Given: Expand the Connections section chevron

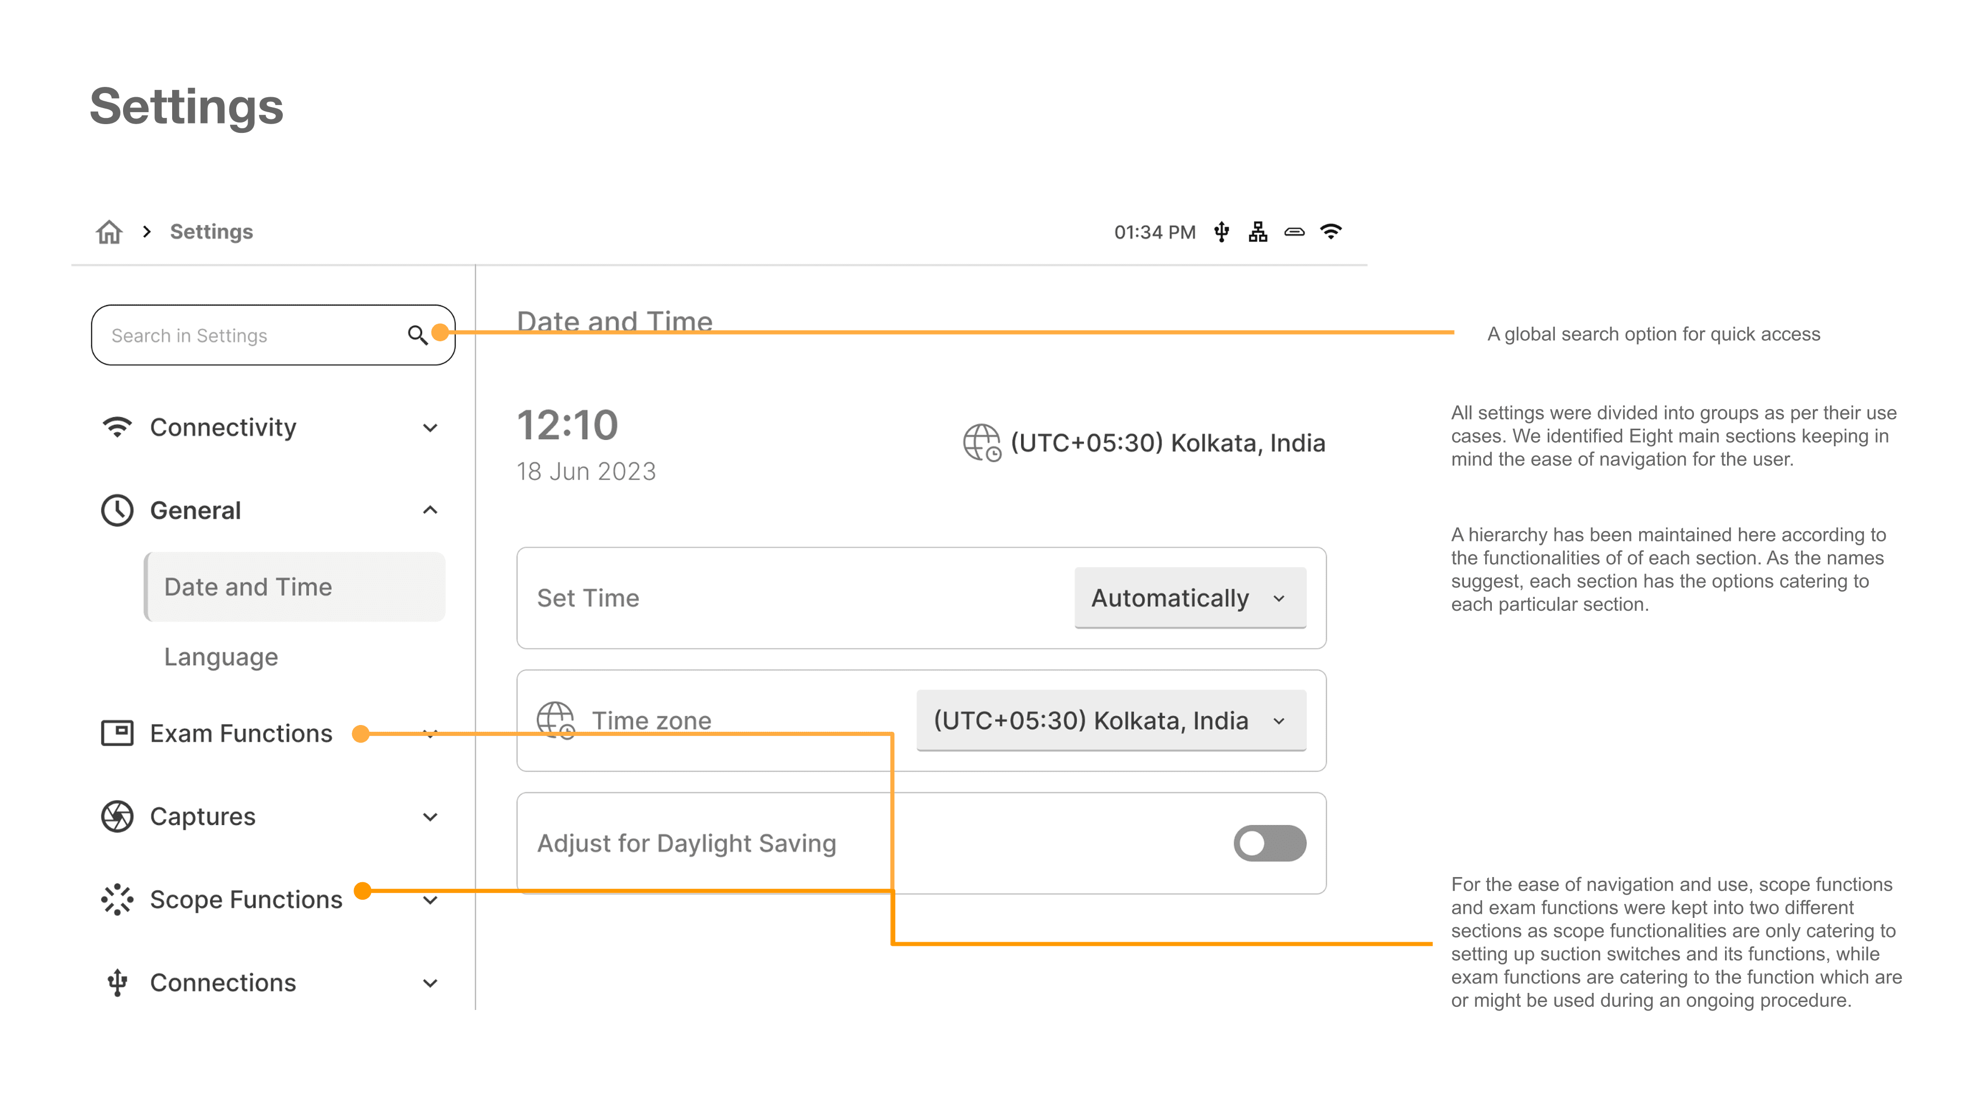Looking at the screenshot, I should pos(431,983).
